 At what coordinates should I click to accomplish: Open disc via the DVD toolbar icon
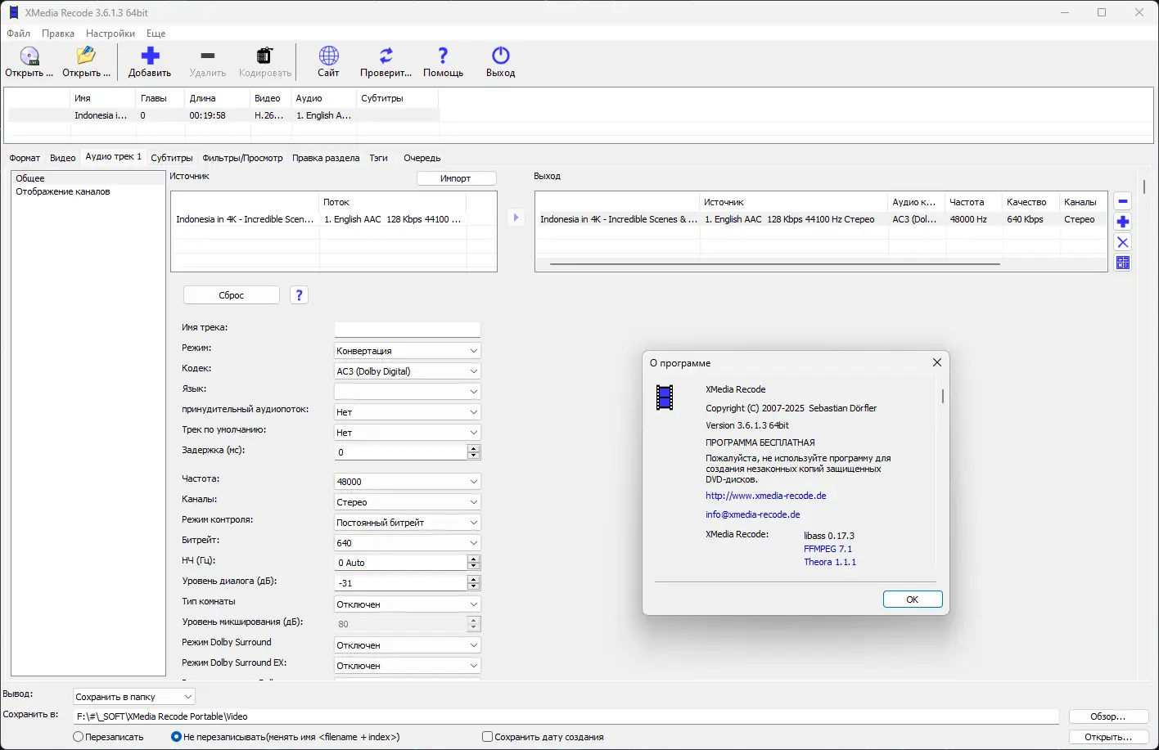(29, 56)
